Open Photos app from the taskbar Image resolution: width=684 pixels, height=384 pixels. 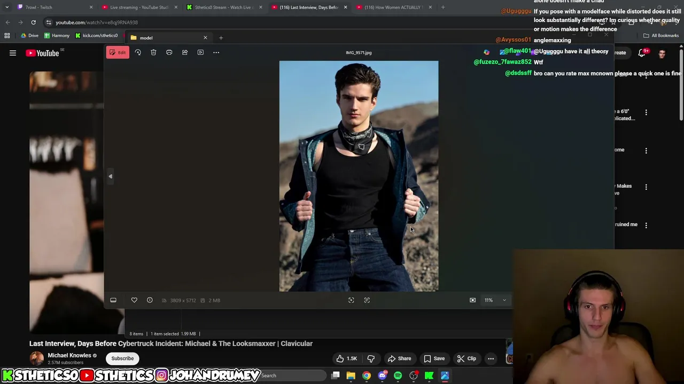click(445, 375)
